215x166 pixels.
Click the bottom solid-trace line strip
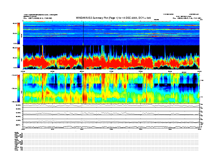111,125
